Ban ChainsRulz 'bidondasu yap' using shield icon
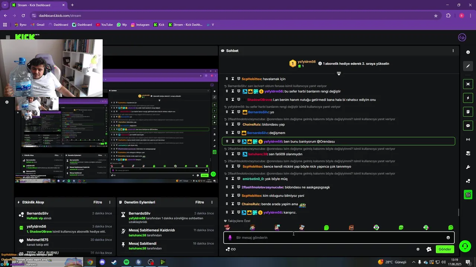 (x=239, y=125)
